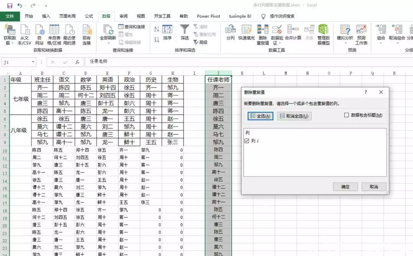Click Queries & Connections (查询和连接) item
Viewport: 413px width, 256px height.
(x=132, y=27)
